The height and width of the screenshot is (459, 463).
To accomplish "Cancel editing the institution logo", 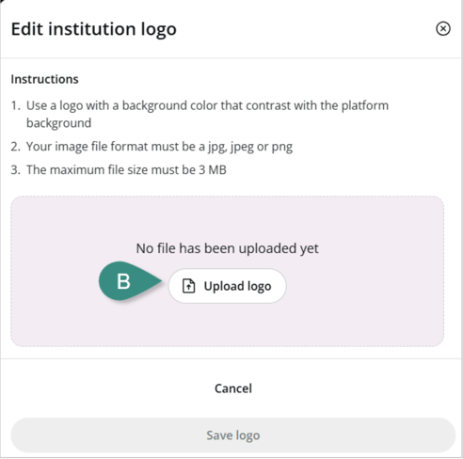I will coord(233,388).
